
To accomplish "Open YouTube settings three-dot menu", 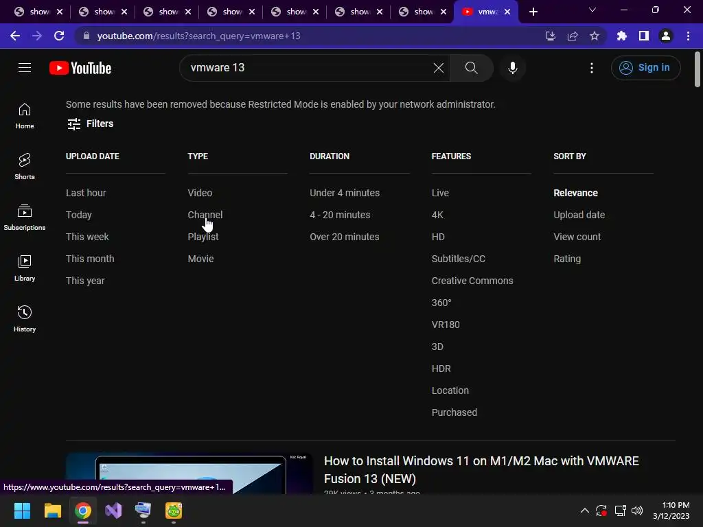I will coord(591,68).
